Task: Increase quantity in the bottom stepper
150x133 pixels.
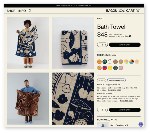Action: pyautogui.click(x=106, y=110)
